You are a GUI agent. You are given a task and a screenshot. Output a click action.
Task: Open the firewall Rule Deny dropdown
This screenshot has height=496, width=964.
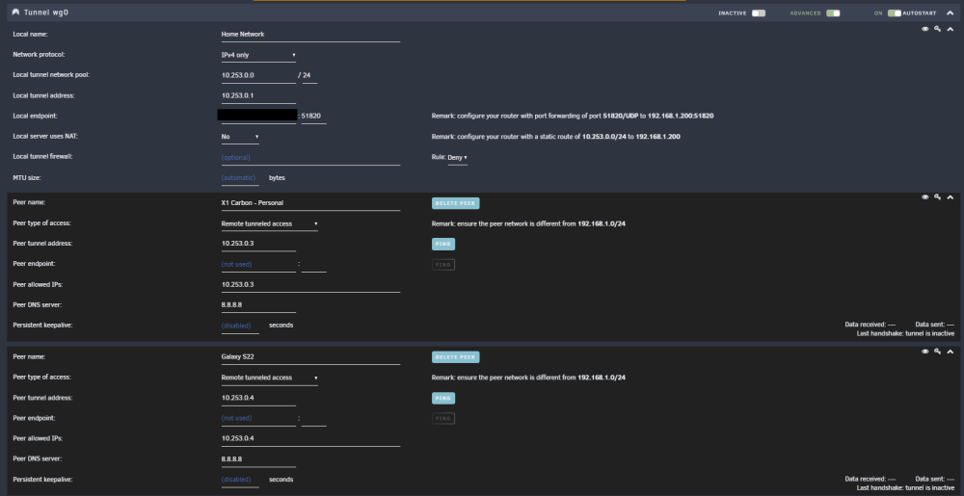pyautogui.click(x=457, y=158)
